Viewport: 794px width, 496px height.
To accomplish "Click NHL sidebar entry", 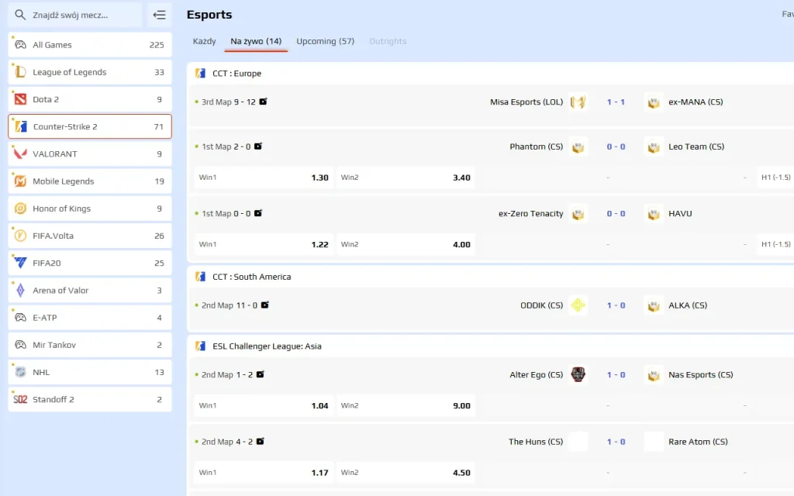I will coord(90,372).
